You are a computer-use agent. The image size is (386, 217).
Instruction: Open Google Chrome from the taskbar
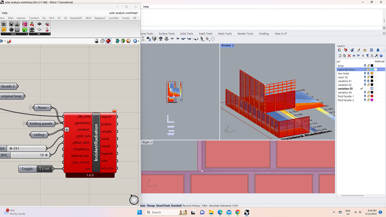237,212
